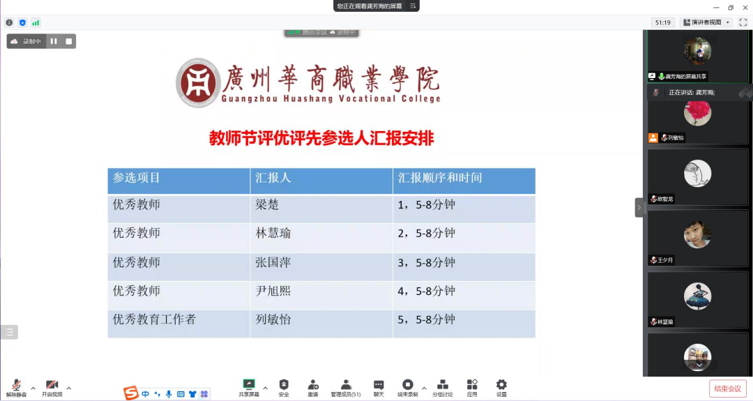Image resolution: width=753 pixels, height=401 pixels.
Task: Open the menu on the screen-viewing banner
Action: click(x=413, y=6)
